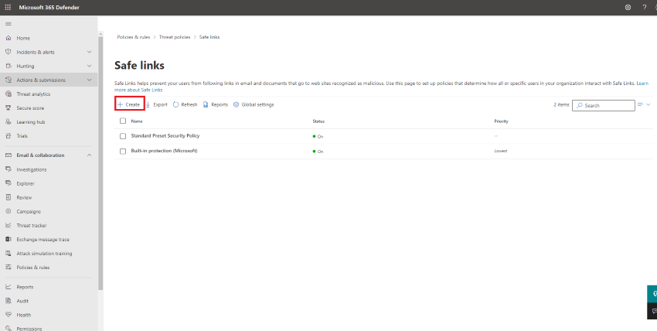Open Permissions in the navigation

pyautogui.click(x=29, y=329)
